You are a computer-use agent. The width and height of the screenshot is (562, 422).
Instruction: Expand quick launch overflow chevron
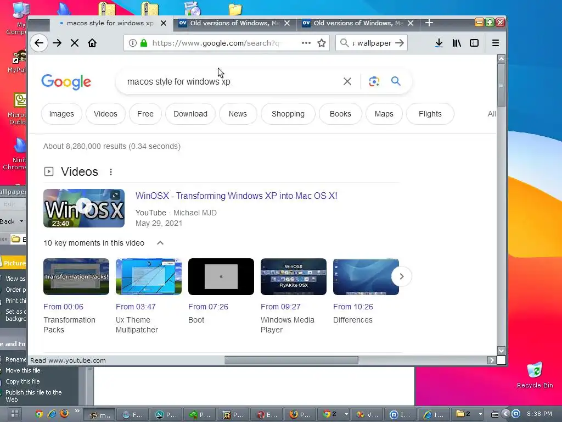coord(77,411)
